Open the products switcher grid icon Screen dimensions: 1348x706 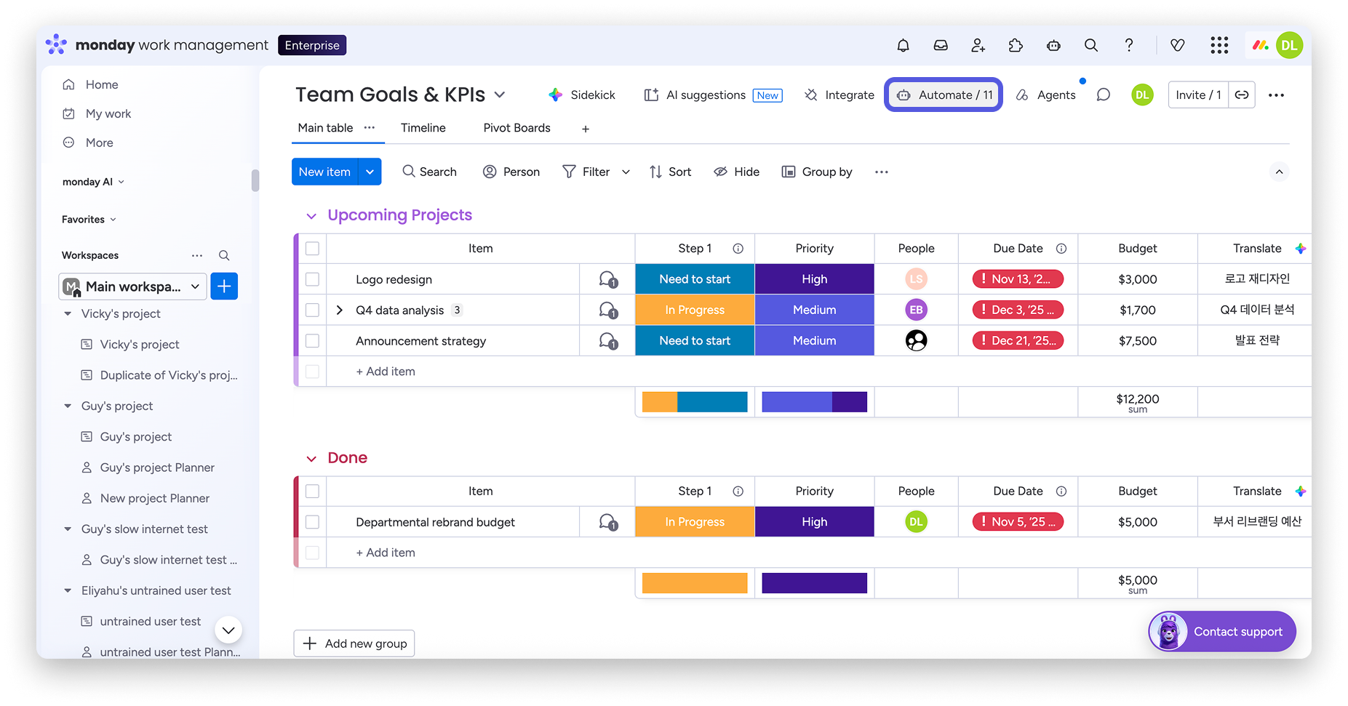pyautogui.click(x=1219, y=45)
